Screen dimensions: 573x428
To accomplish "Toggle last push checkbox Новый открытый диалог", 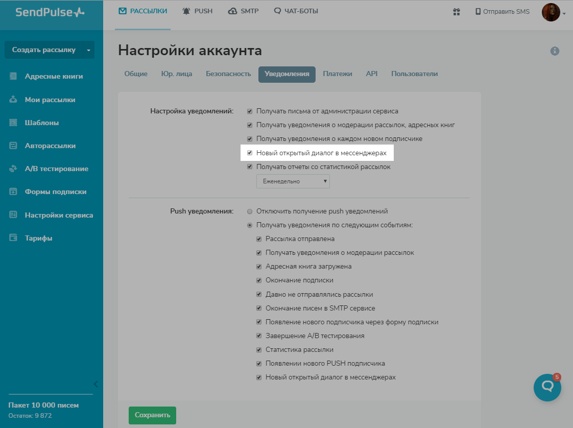I will tap(259, 377).
